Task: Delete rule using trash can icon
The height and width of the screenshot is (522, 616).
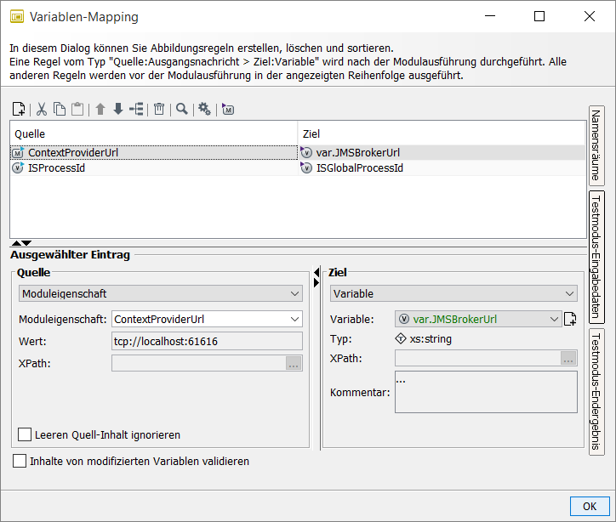Action: point(158,109)
